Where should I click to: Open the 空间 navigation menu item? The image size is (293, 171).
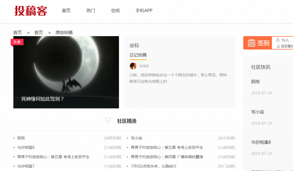(x=115, y=11)
